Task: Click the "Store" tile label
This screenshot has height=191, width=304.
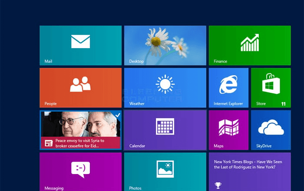Action: [x=261, y=104]
